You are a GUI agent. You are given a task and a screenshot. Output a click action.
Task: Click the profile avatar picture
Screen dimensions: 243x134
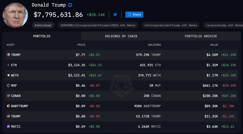point(15,15)
